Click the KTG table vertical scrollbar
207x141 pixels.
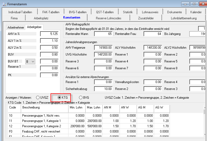(204, 121)
